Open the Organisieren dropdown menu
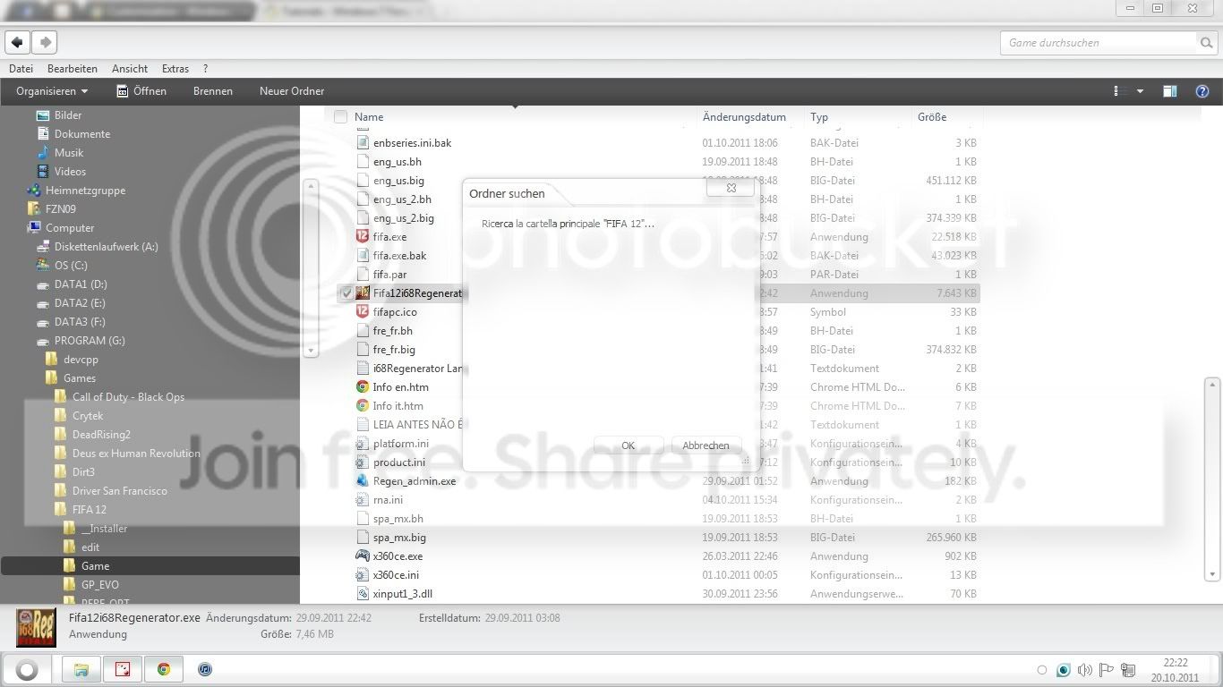 coord(52,91)
